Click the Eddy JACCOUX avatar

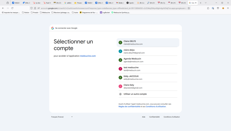click(x=120, y=78)
